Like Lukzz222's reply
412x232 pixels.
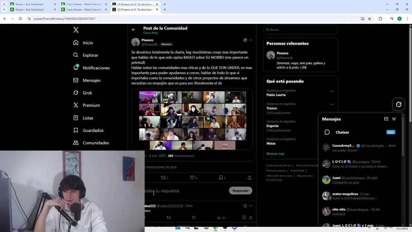194,217
